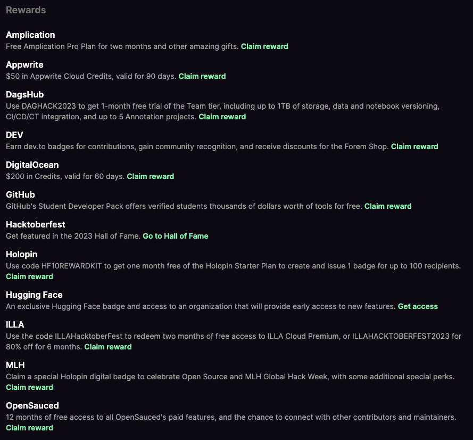
Task: Click the ILLA reward title
Action: click(15, 324)
